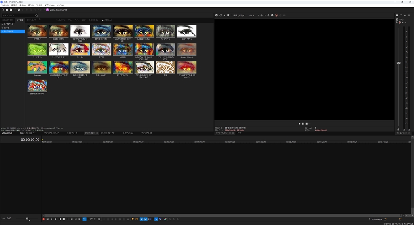Viewport: 414px width, 225px height.
Task: Toggle Mute (M) on the master bus
Action: 403,23
